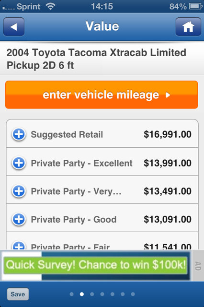Open the Quick Survey ad banner
This screenshot has width=204, height=307.
[96, 265]
